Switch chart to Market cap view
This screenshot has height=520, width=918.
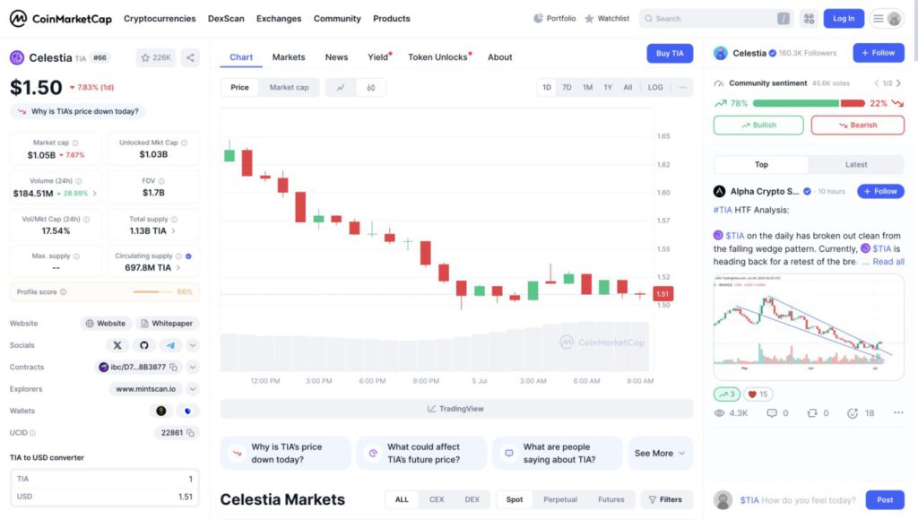pos(289,87)
